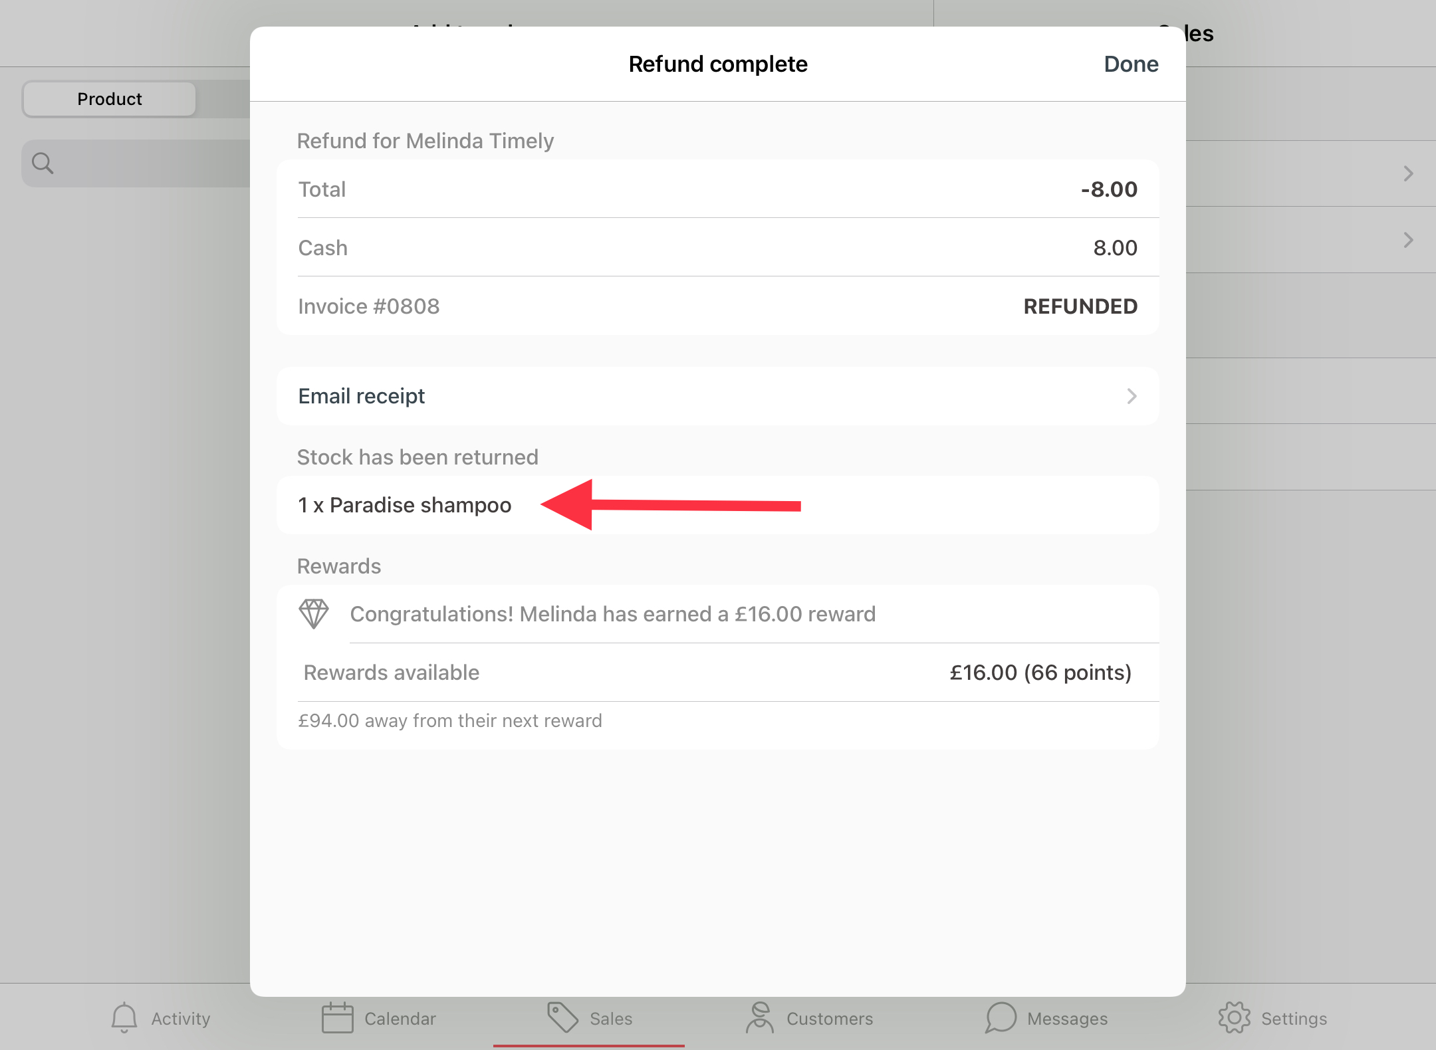
Task: Open the Settings gear icon
Action: coord(1234,1017)
